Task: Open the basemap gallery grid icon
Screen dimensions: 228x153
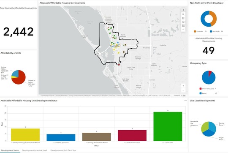Action: (183, 26)
